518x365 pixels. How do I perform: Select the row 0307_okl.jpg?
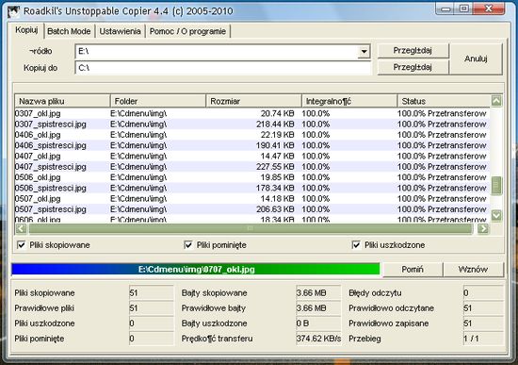point(252,113)
